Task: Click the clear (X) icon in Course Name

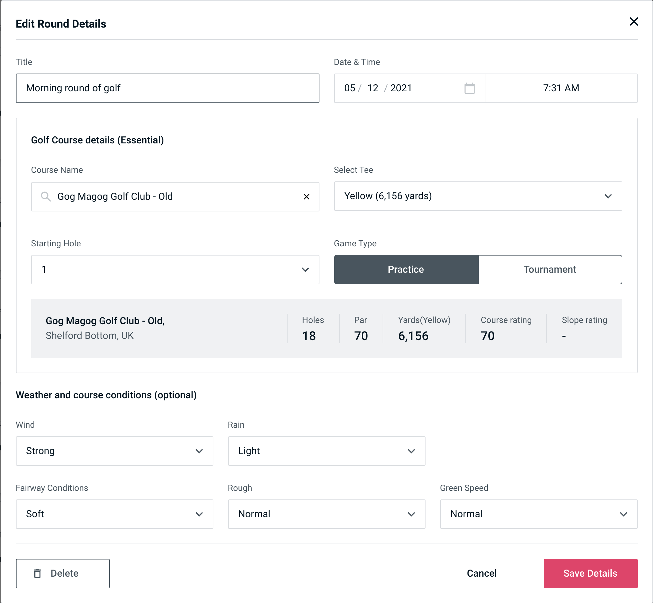Action: 307,197
